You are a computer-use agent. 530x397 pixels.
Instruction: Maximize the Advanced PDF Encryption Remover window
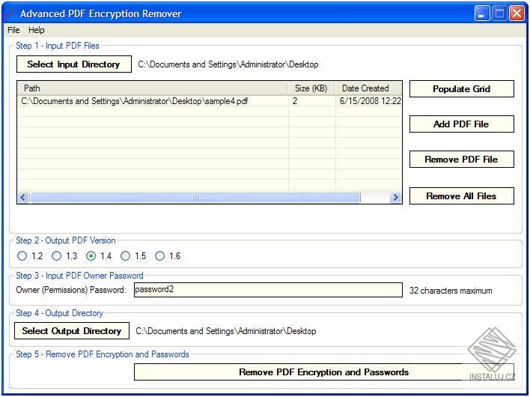[x=499, y=13]
